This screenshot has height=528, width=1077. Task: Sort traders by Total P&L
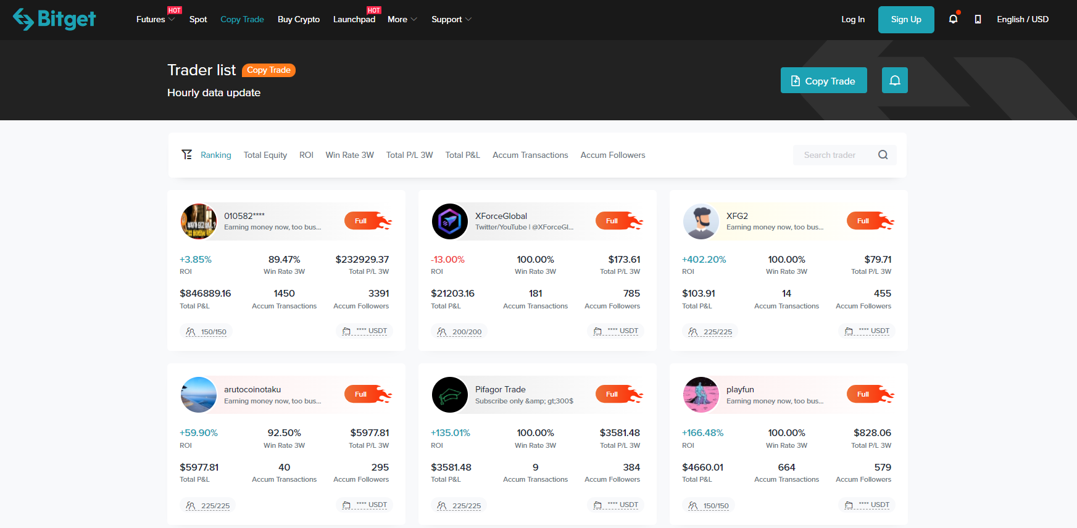[x=463, y=155]
